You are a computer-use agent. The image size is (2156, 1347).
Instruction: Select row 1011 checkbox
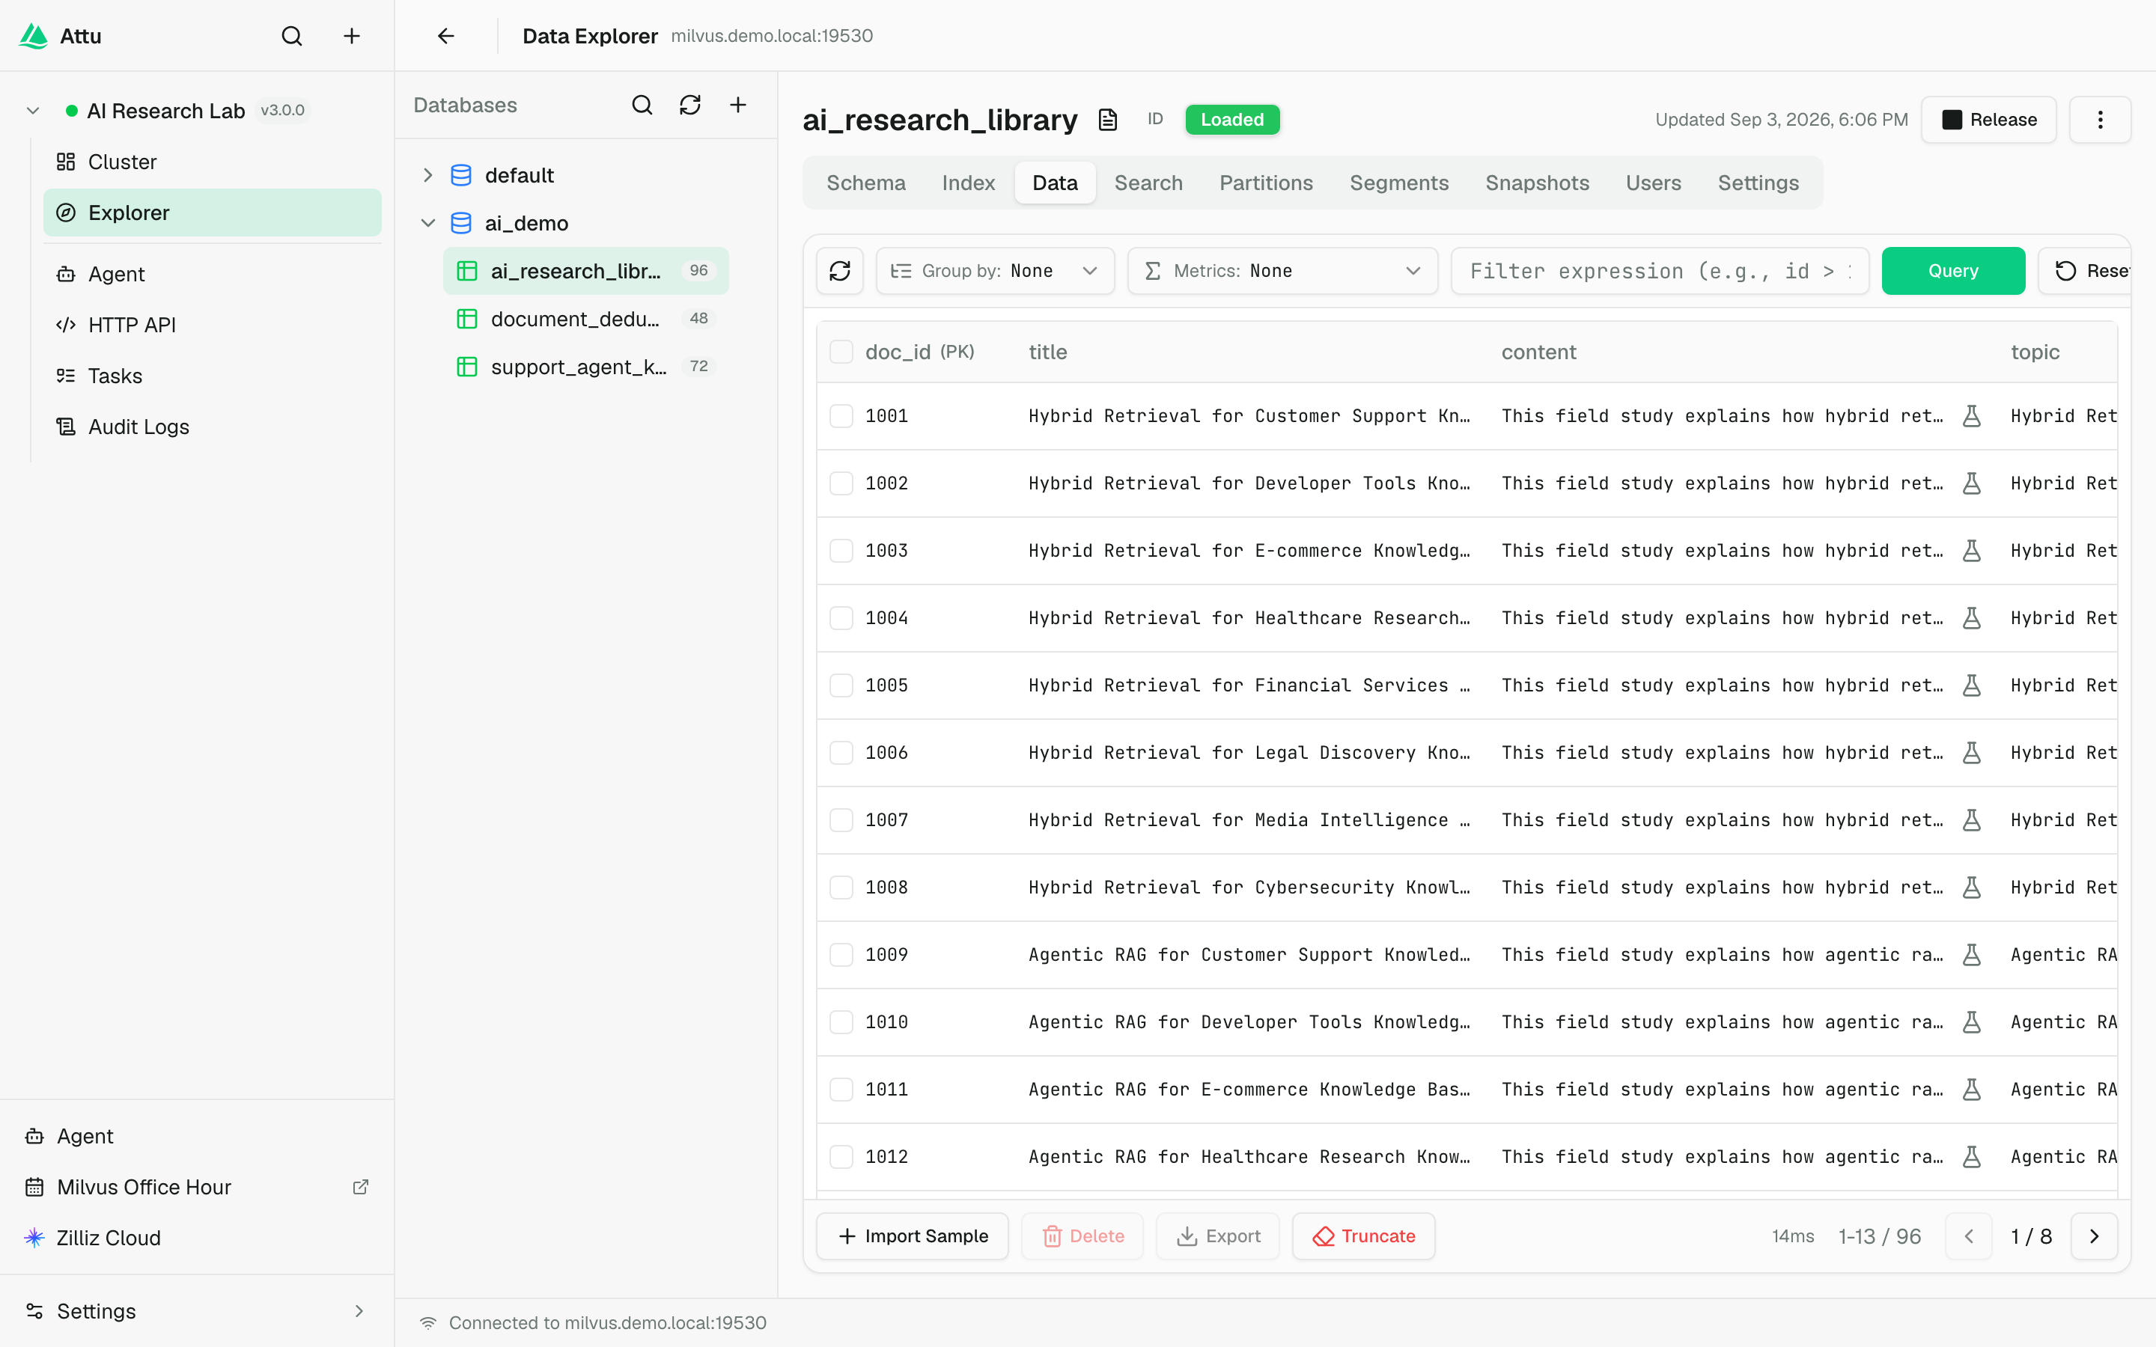(841, 1090)
